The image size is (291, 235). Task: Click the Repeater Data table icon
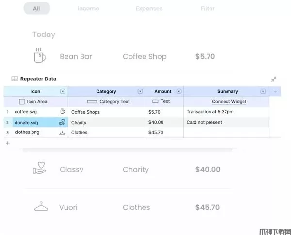coord(15,79)
